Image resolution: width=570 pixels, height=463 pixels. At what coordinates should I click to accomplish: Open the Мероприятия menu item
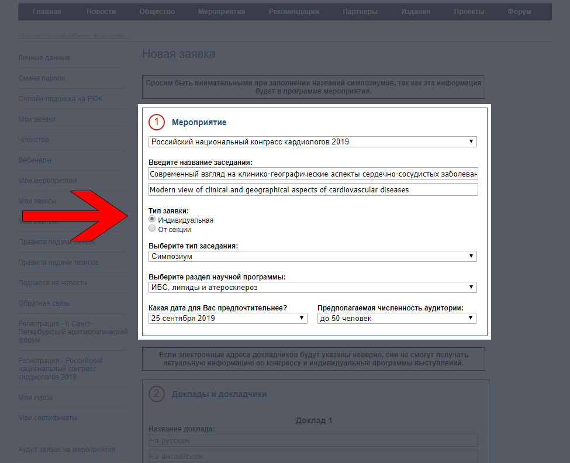point(222,12)
